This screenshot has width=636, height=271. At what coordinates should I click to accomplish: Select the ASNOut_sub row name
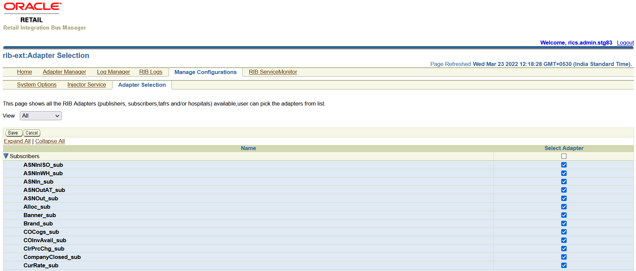click(x=41, y=198)
